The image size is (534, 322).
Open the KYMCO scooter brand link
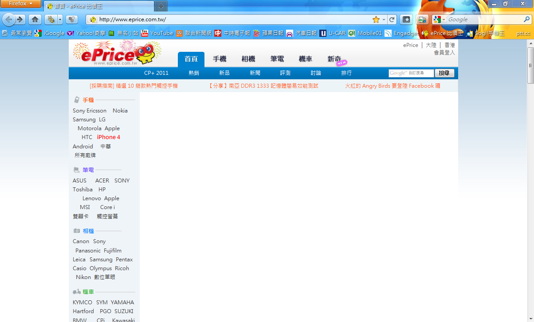pos(82,303)
